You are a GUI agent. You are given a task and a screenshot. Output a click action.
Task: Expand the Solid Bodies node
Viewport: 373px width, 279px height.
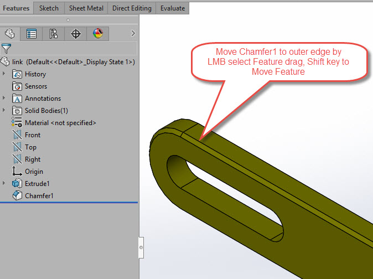4,110
